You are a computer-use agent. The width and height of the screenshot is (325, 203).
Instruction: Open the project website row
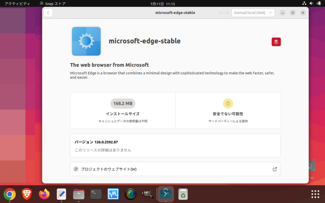175,169
